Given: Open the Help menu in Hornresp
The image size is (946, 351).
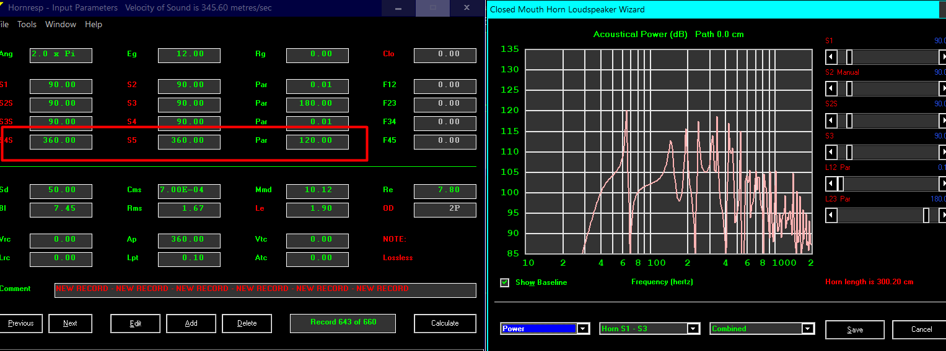Looking at the screenshot, I should point(94,24).
